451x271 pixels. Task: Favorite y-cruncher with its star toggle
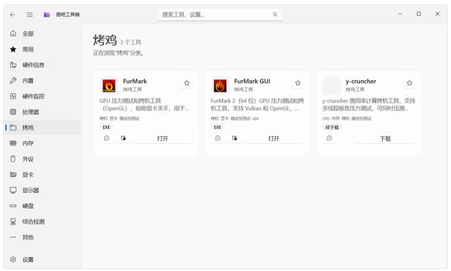coord(409,83)
